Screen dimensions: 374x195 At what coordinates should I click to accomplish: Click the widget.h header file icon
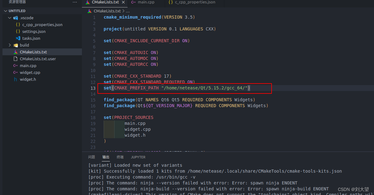16,79
